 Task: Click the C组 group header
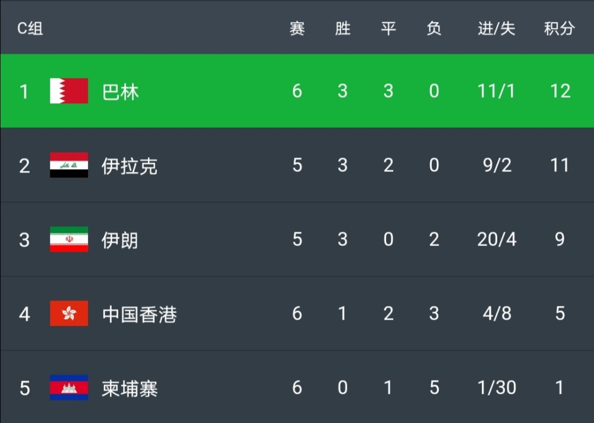click(x=30, y=28)
